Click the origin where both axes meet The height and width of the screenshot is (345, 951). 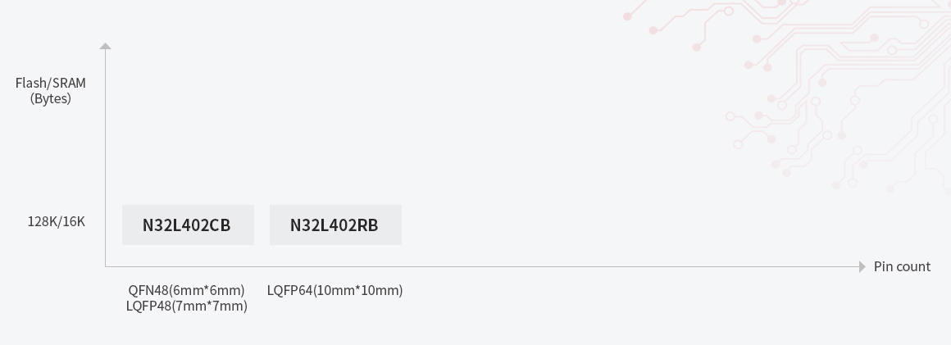pos(105,266)
